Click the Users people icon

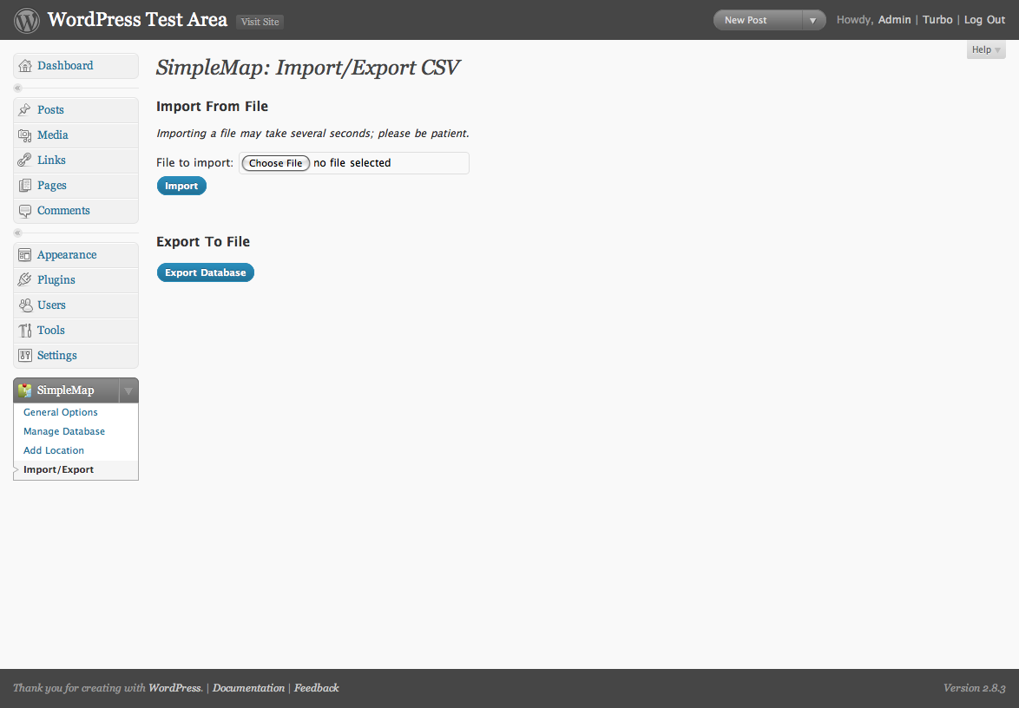25,305
